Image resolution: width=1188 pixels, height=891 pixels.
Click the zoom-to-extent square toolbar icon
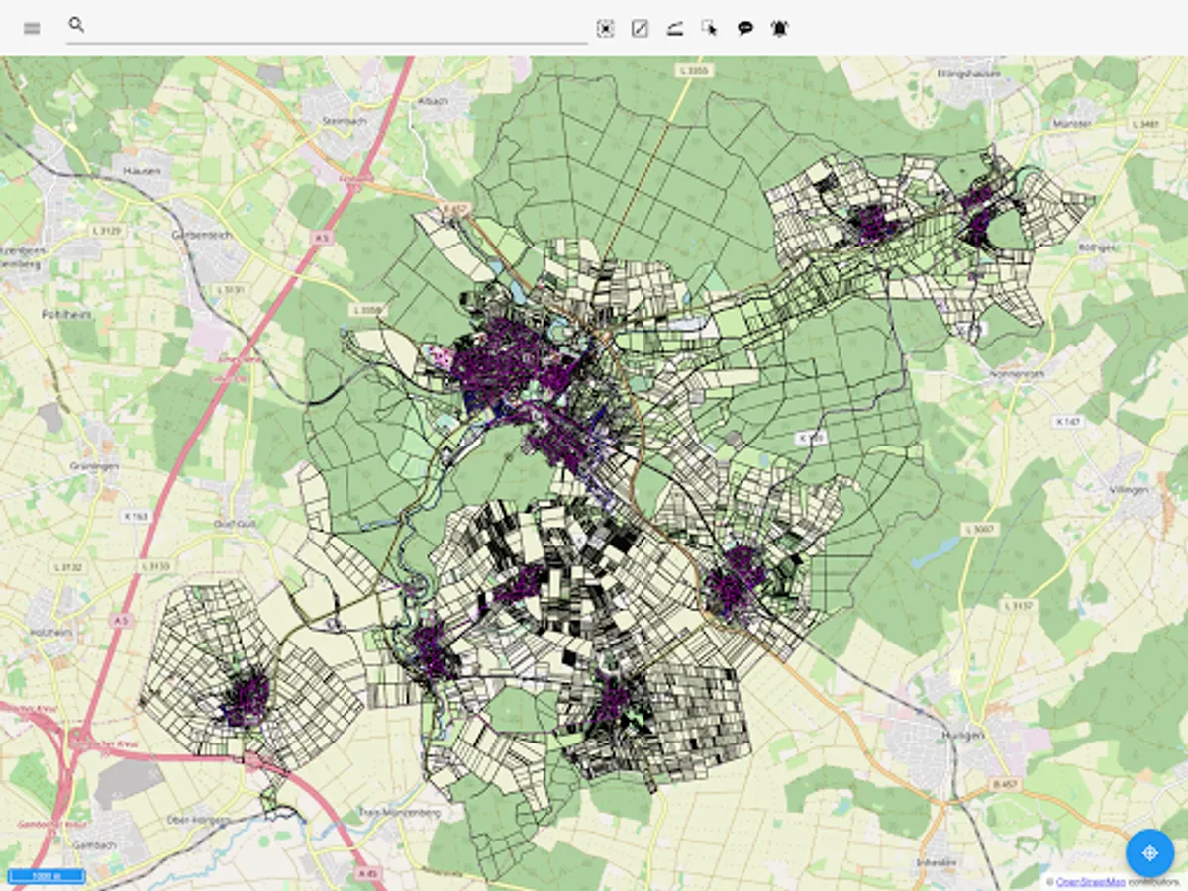point(605,29)
